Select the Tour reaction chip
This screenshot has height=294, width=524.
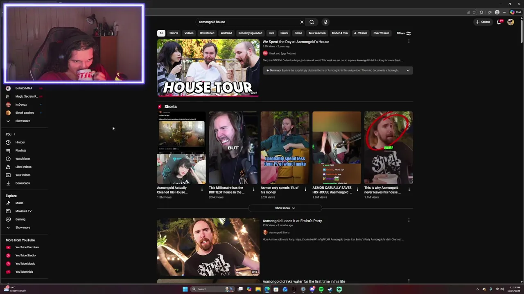point(317,33)
